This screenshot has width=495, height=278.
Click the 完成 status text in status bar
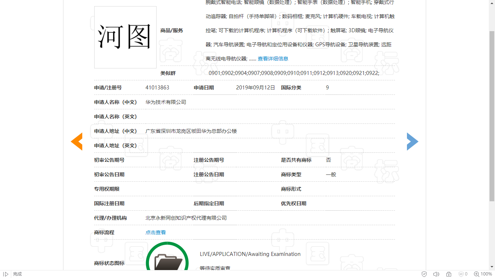coord(17,274)
